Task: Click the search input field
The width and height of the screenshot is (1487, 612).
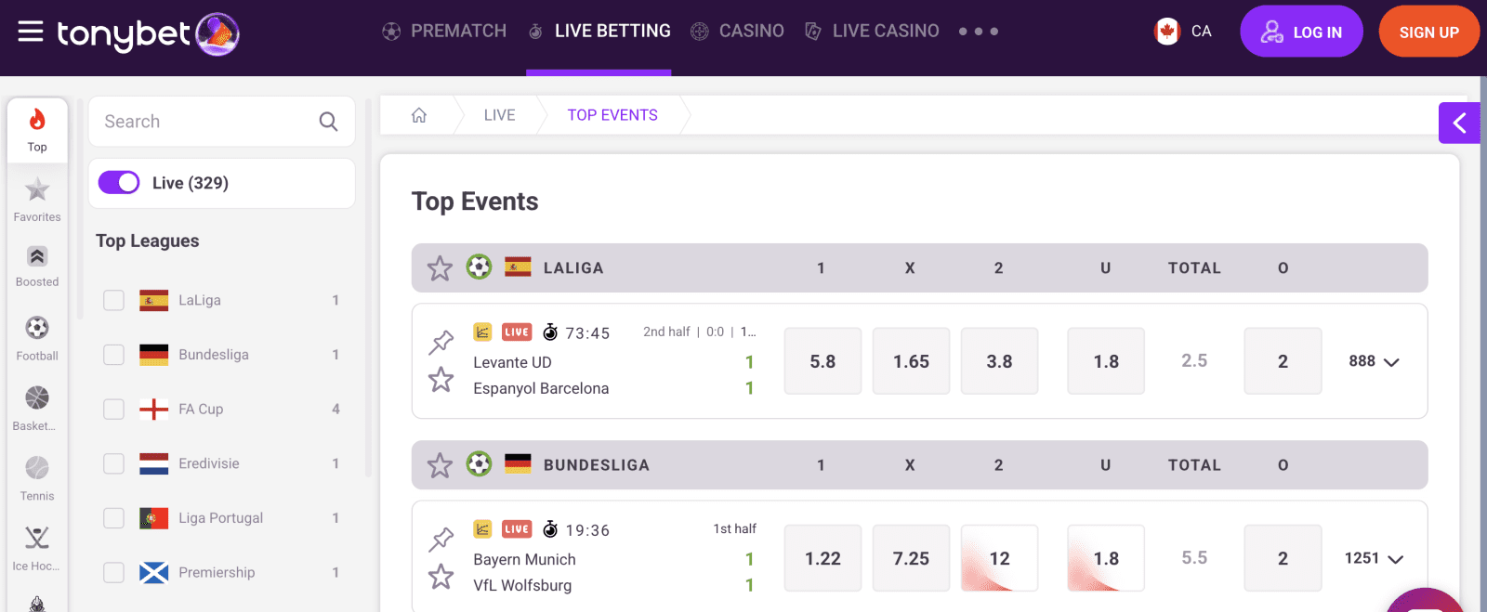Action: click(209, 121)
